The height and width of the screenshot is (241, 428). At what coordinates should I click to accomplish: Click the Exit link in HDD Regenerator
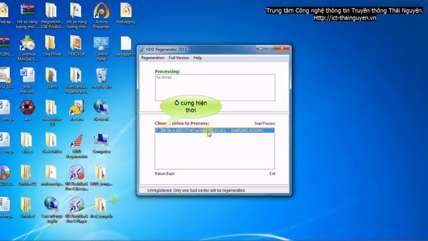tap(272, 174)
